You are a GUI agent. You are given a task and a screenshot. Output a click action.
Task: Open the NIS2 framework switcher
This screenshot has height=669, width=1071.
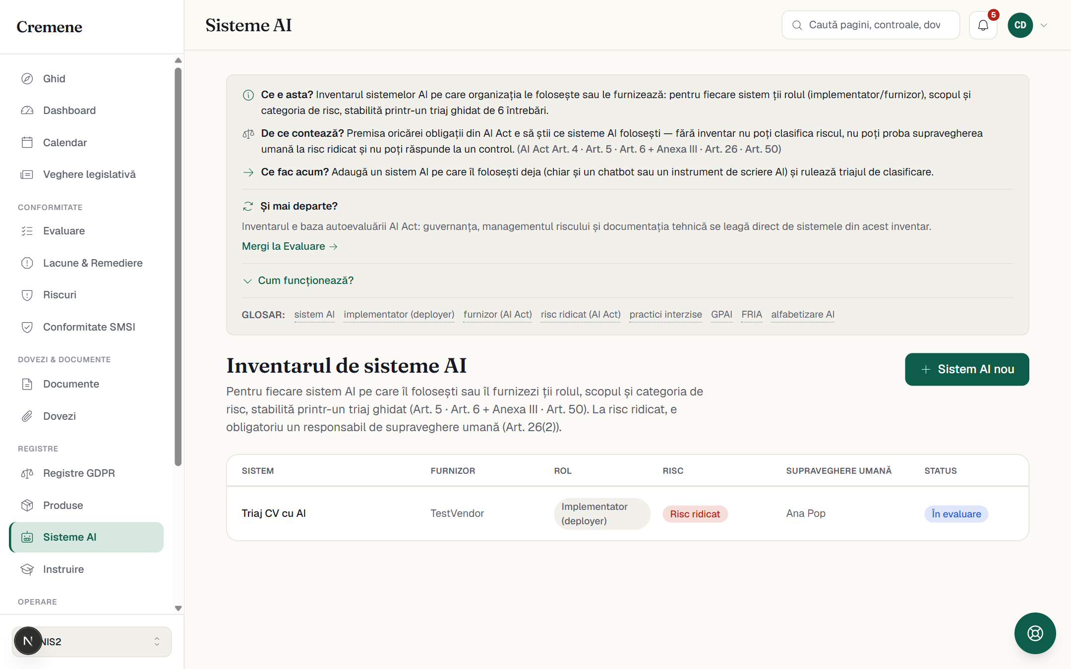click(x=92, y=642)
